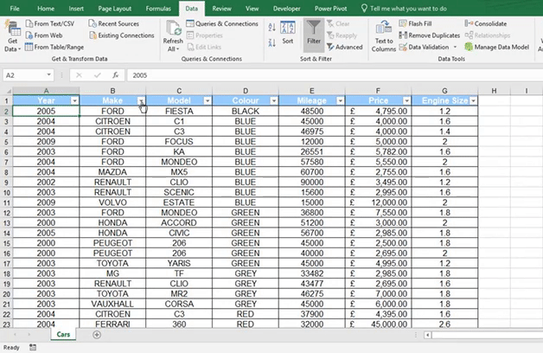
Task: Click the Sort button
Action: point(287,33)
